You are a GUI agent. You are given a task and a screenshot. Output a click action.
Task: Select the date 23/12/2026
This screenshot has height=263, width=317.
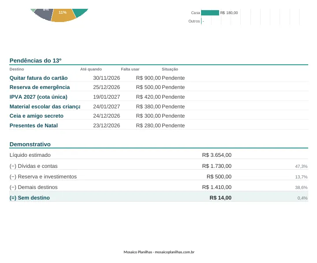click(x=107, y=126)
